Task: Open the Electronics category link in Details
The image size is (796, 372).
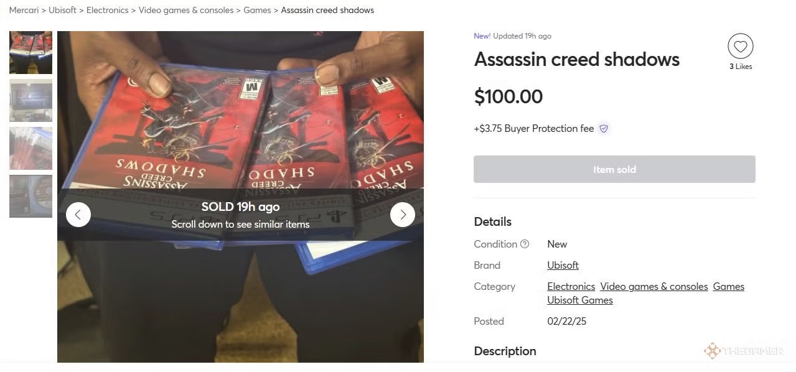Action: coord(571,286)
